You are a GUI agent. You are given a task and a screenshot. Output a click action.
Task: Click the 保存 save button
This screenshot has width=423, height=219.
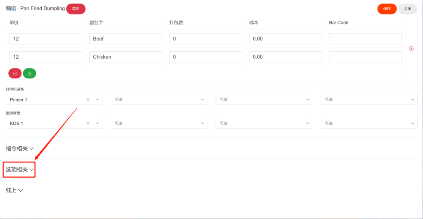pos(387,9)
